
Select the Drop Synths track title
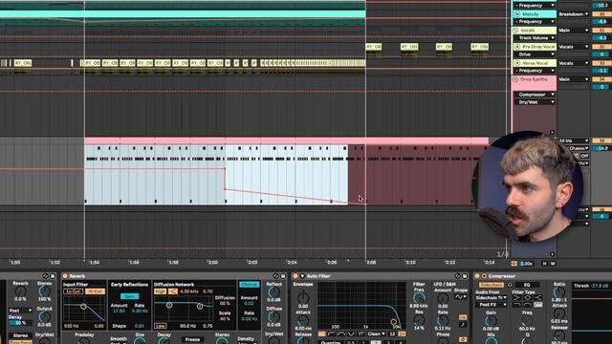[x=534, y=79]
